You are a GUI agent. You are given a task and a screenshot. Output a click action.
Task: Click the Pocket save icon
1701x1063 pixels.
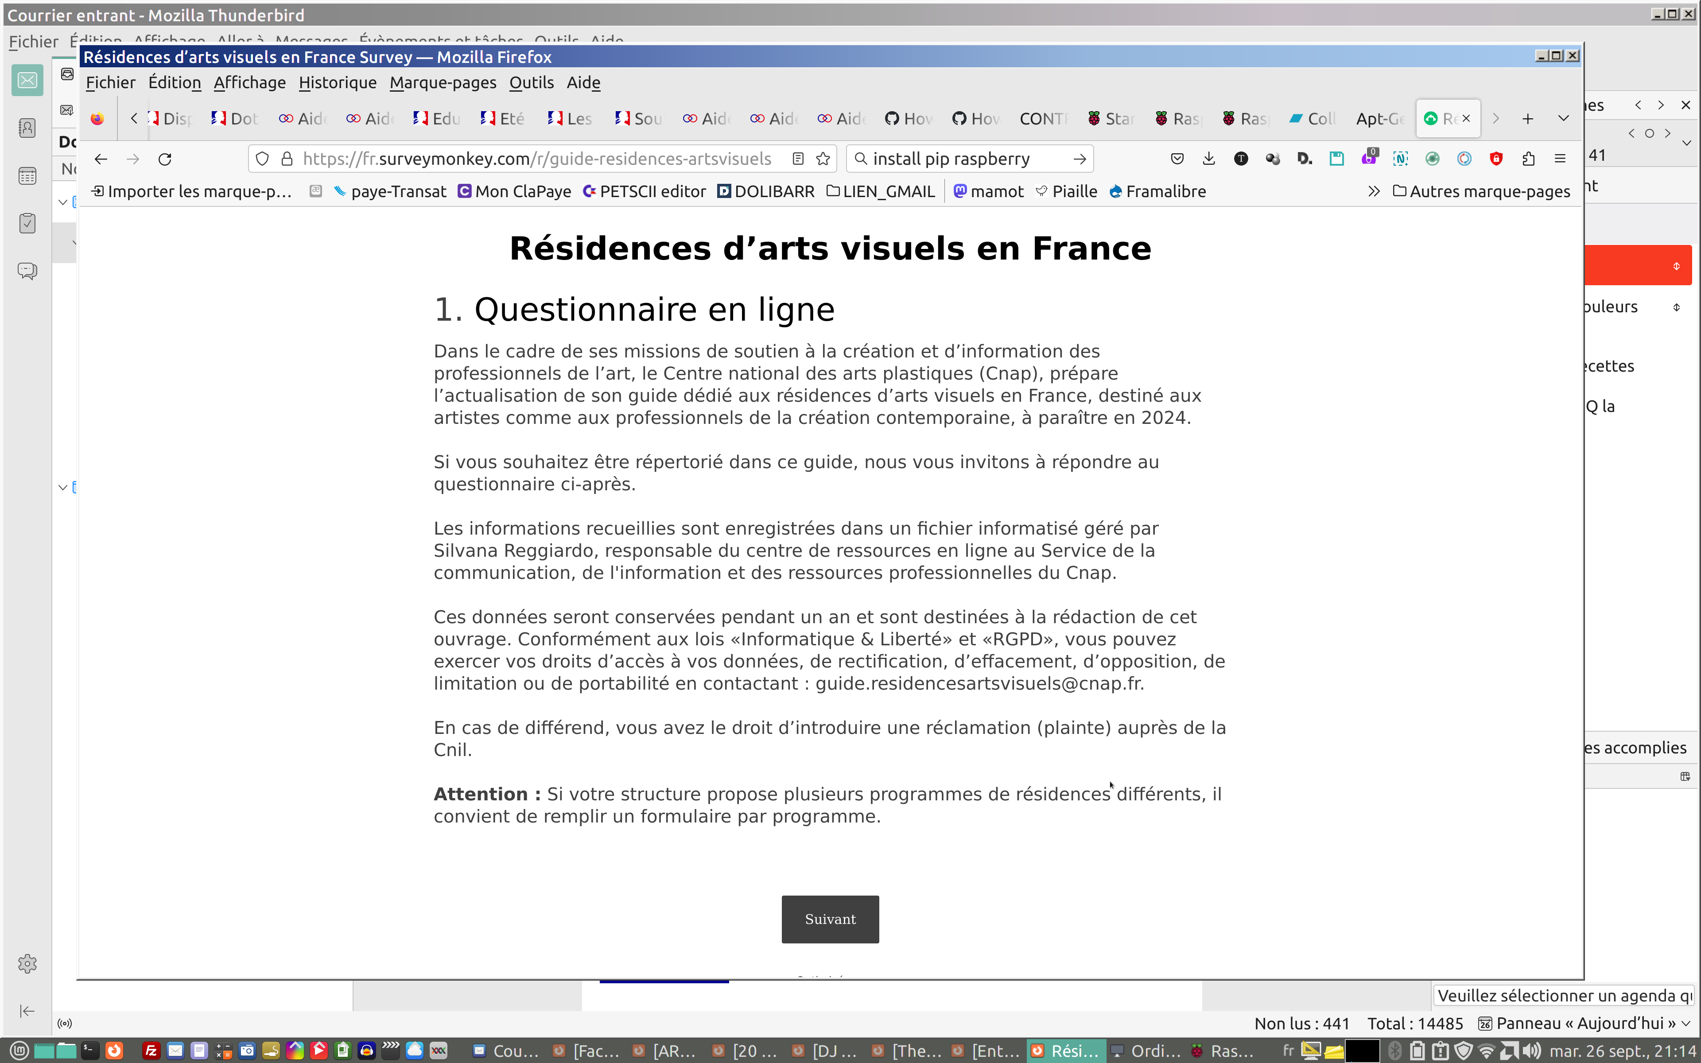(x=1177, y=159)
